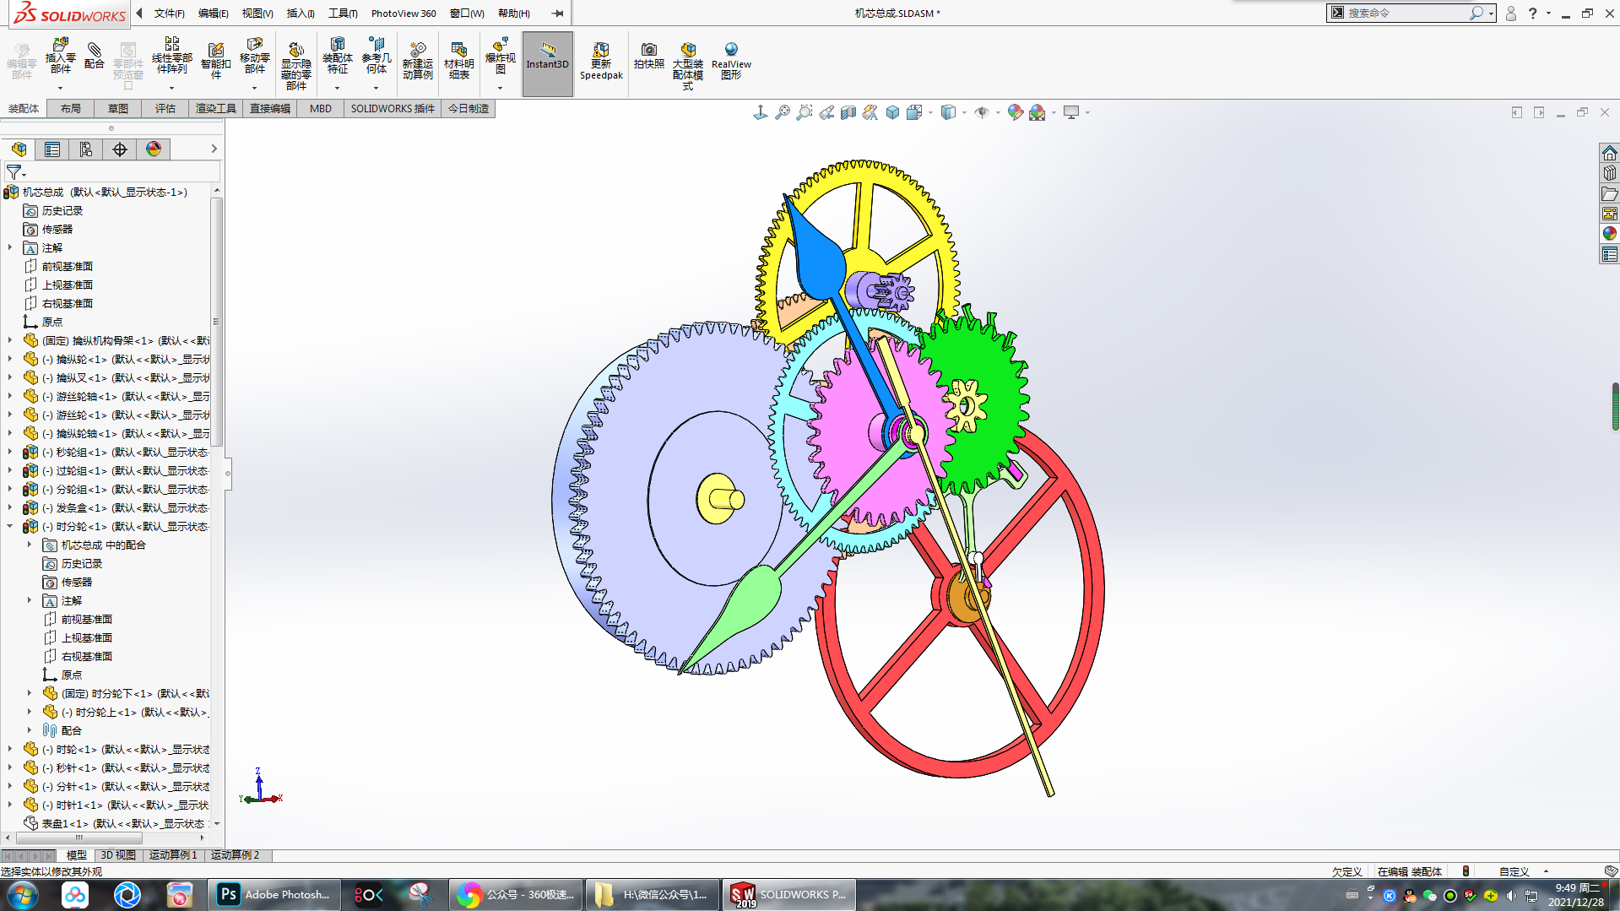This screenshot has width=1620, height=911.
Task: Pin the menu bar with pushpin
Action: [x=557, y=14]
